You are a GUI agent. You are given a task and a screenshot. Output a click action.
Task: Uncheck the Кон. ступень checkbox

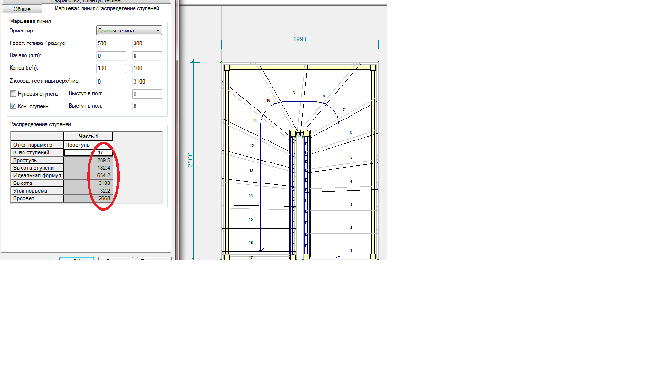click(13, 106)
